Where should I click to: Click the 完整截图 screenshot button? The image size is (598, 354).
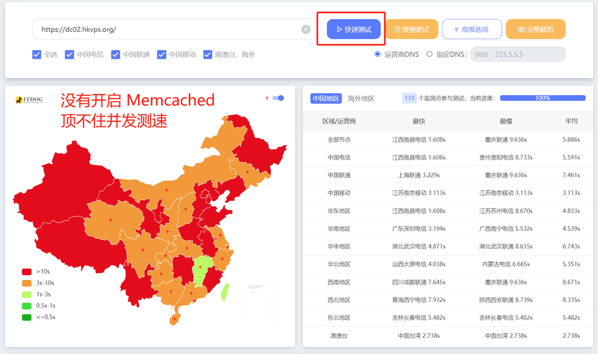pos(535,29)
